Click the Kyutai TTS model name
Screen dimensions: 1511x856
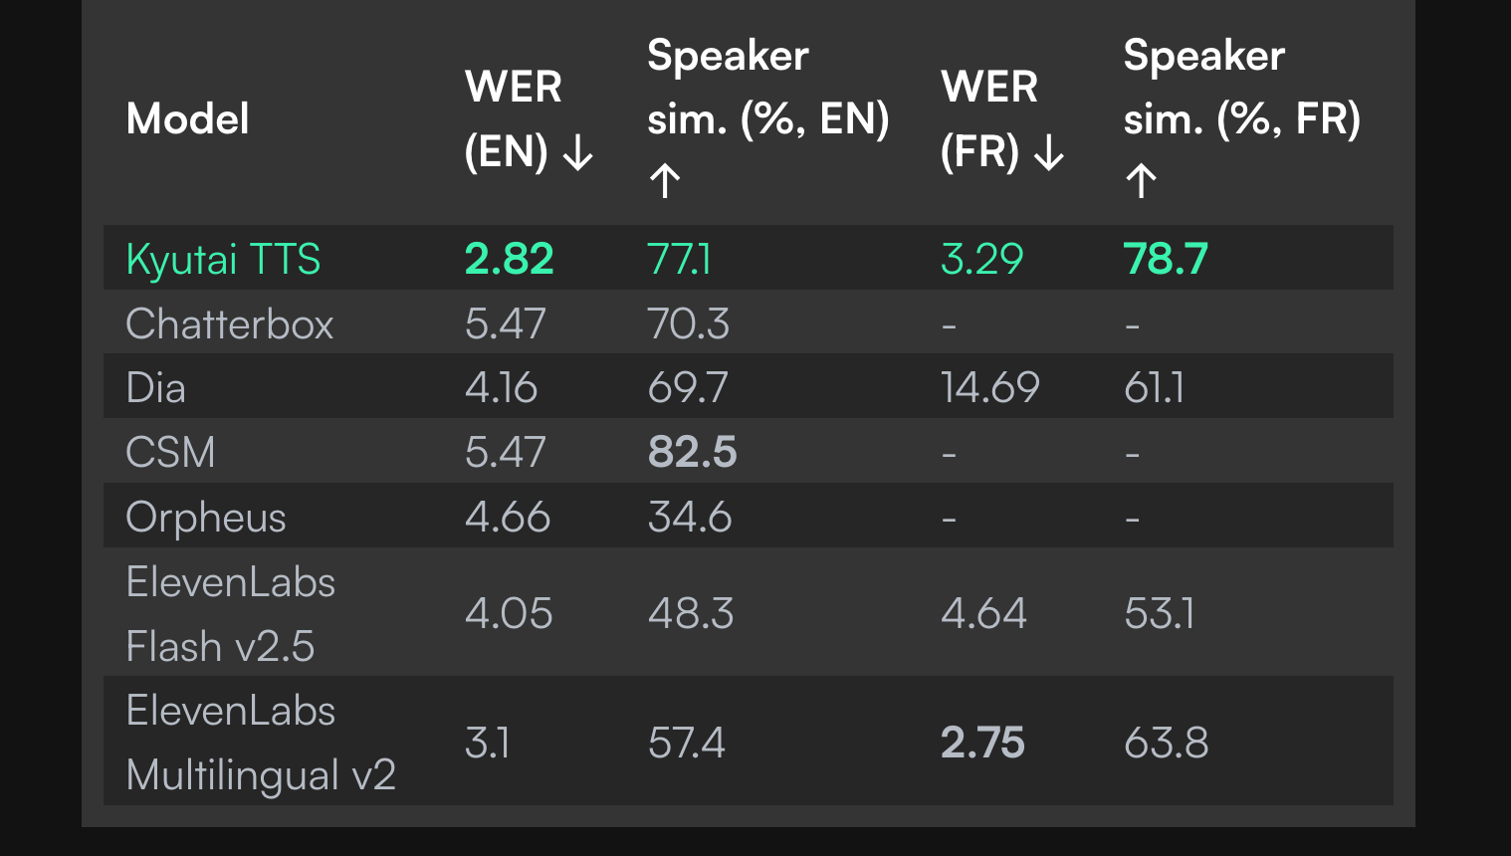click(x=223, y=260)
